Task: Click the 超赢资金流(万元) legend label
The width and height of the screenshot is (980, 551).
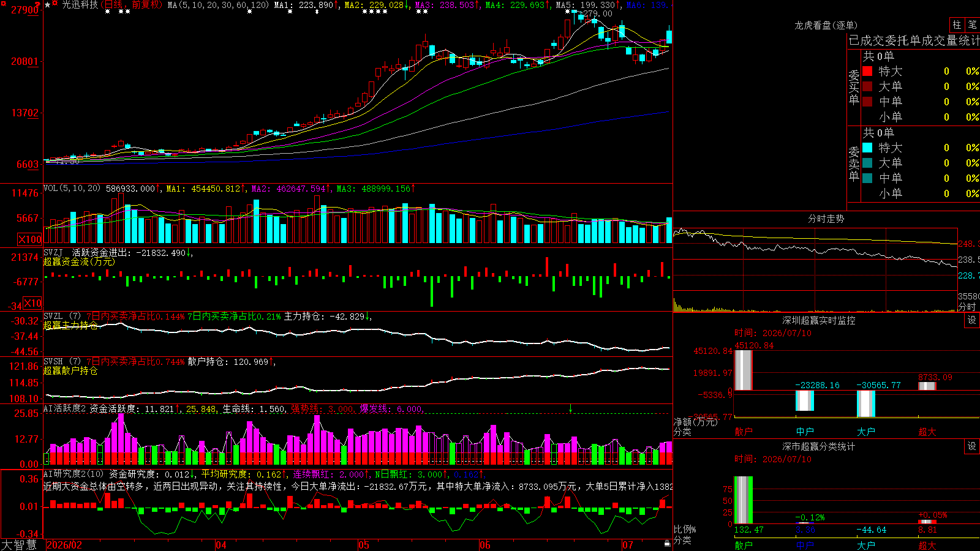Action: pyautogui.click(x=79, y=262)
